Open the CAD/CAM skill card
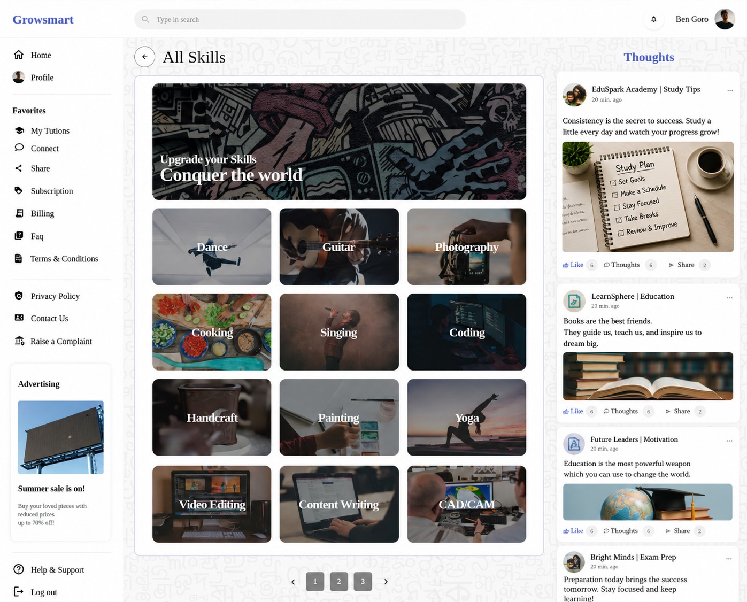The height and width of the screenshot is (602, 747). pyautogui.click(x=467, y=504)
